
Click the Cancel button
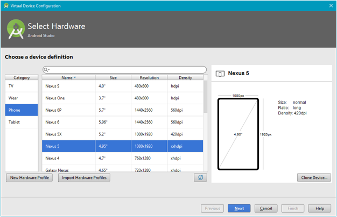pyautogui.click(x=266, y=208)
